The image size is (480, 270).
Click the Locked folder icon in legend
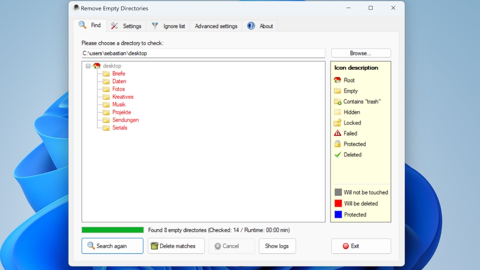[337, 123]
